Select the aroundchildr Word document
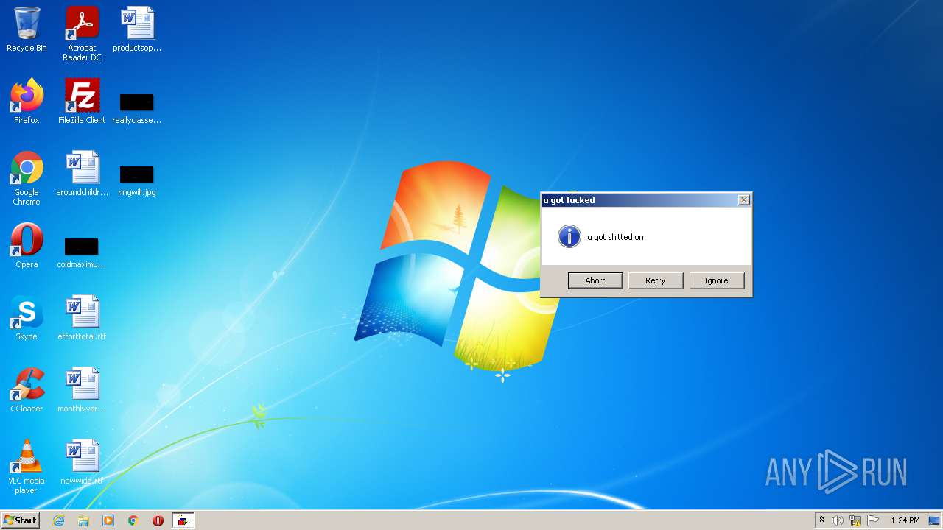The image size is (943, 530). click(x=82, y=174)
